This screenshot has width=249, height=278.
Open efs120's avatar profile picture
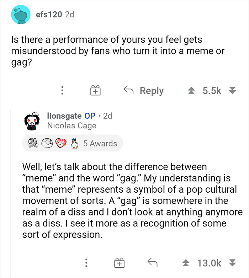click(x=20, y=15)
